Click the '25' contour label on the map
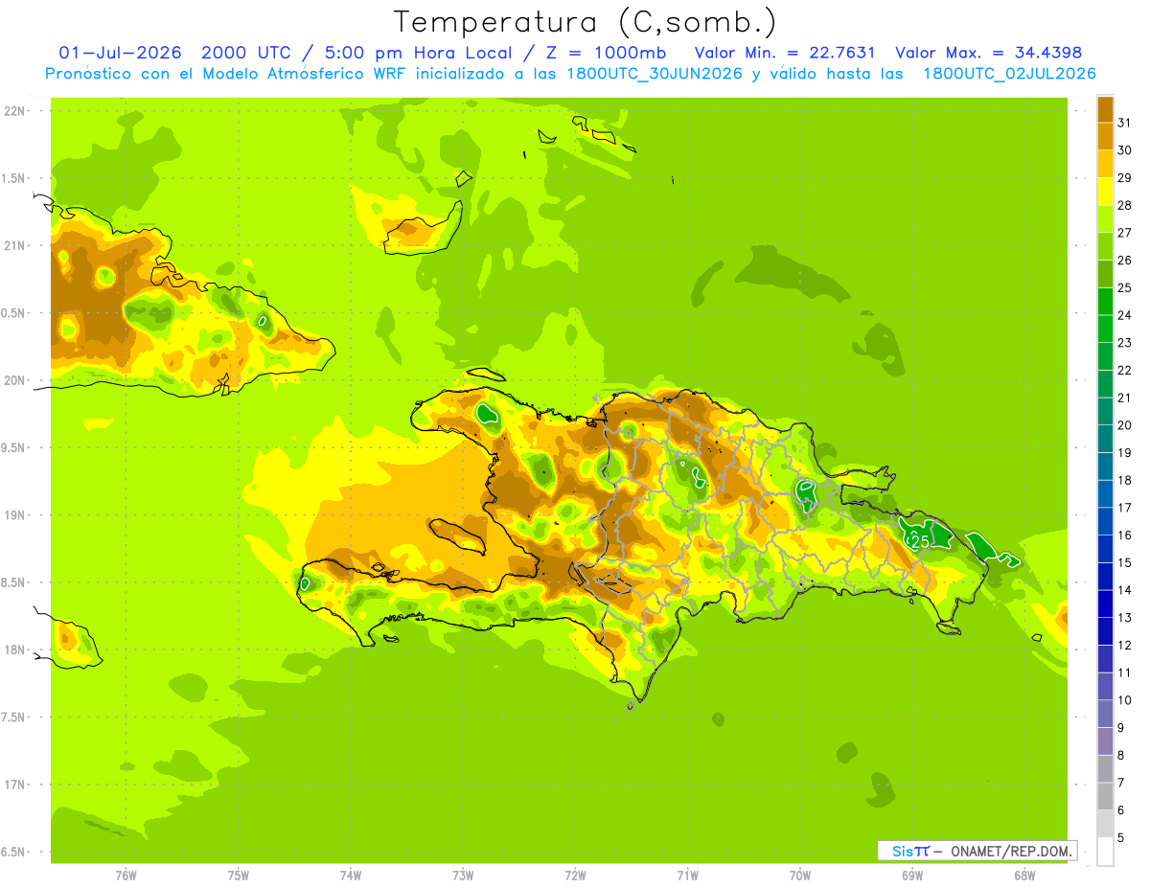1150x888 pixels. coord(920,541)
